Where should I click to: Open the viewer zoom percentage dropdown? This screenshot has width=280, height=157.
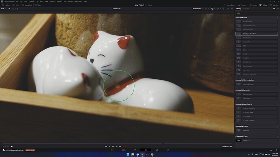click(x=3, y=9)
